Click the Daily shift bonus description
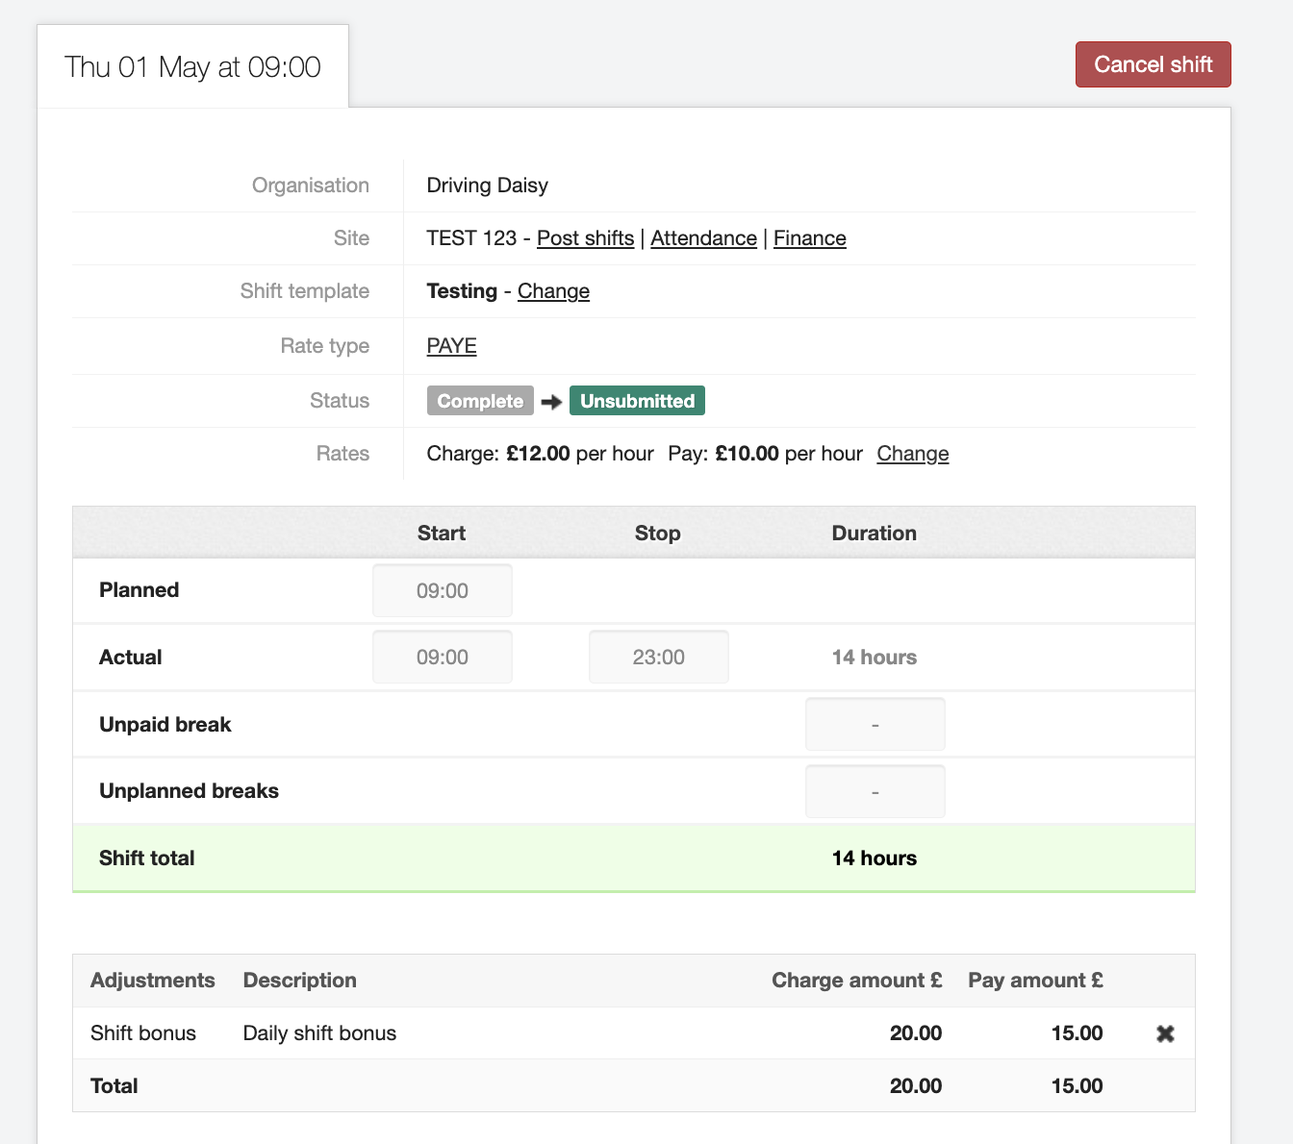Screen dimensions: 1293x1144 pyautogui.click(x=319, y=1033)
